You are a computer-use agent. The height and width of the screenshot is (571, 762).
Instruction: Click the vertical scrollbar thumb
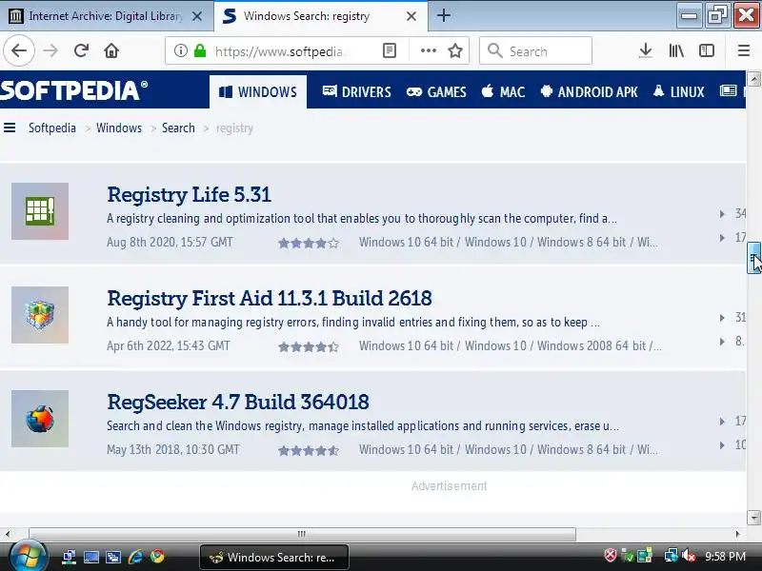[753, 258]
